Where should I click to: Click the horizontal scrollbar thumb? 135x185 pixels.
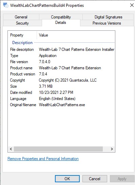pos(58,149)
